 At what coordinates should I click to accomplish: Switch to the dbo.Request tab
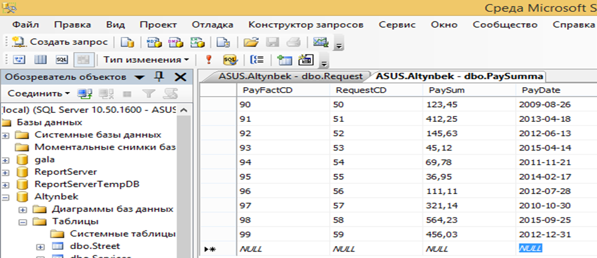click(x=290, y=76)
